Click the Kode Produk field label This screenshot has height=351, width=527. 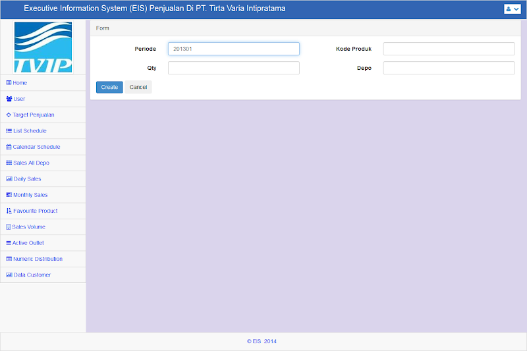354,49
